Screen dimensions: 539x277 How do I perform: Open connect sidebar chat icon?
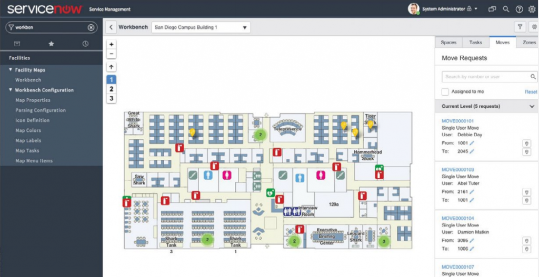[492, 9]
